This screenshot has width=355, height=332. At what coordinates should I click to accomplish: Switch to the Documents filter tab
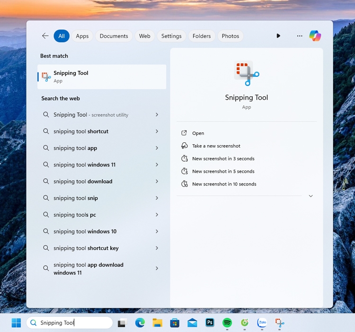(114, 36)
